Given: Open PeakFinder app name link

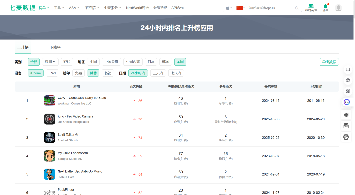Looking at the screenshot, I should pyautogui.click(x=66, y=189).
